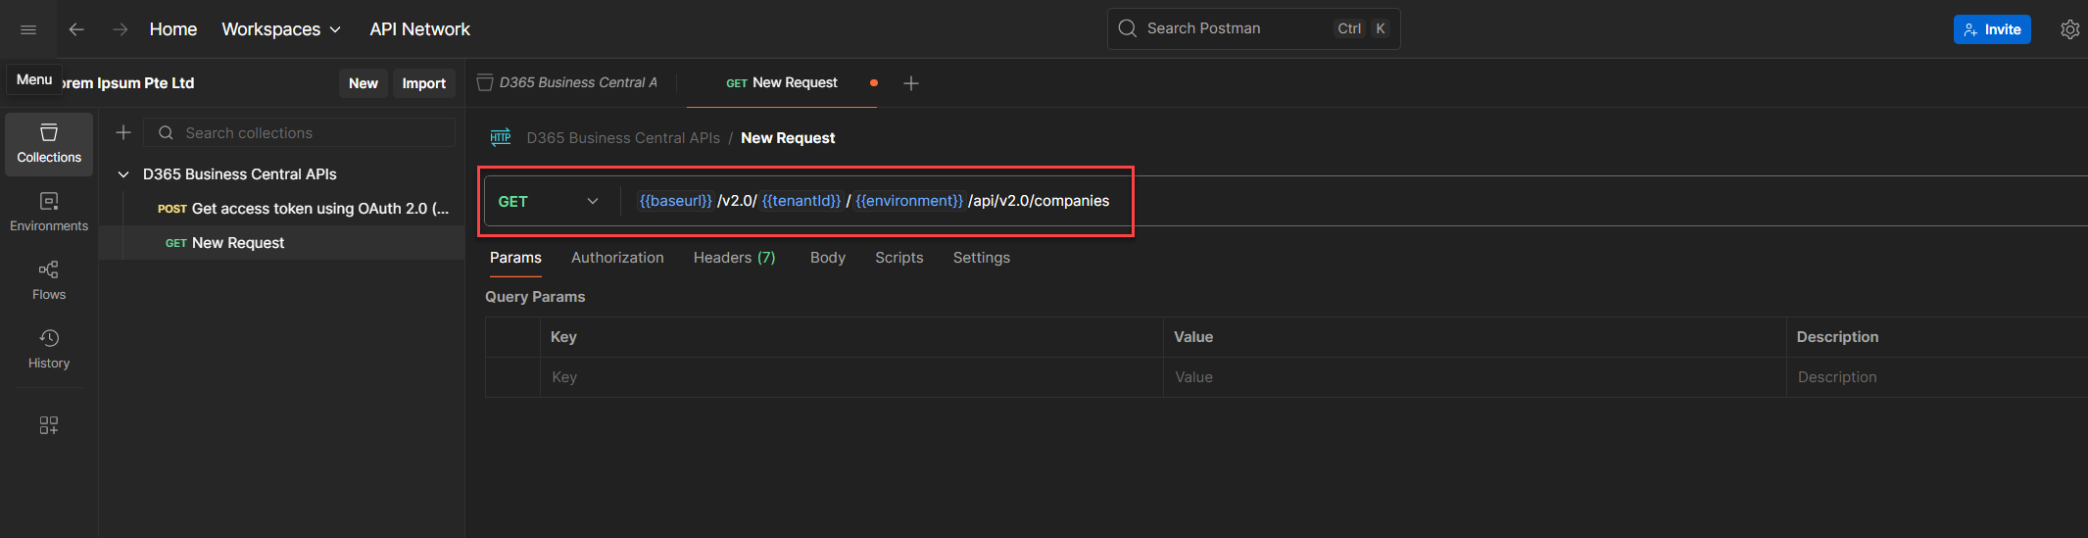Open the configure sidebar apps icon
This screenshot has height=538, width=2088.
click(x=49, y=425)
